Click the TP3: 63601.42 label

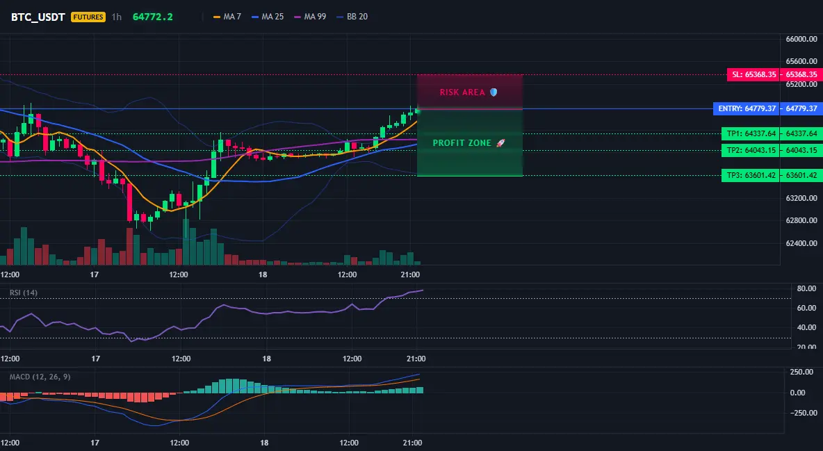pyautogui.click(x=751, y=175)
